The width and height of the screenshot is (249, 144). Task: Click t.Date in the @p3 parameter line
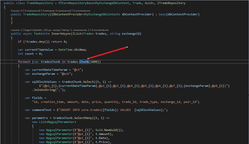coord(101,138)
